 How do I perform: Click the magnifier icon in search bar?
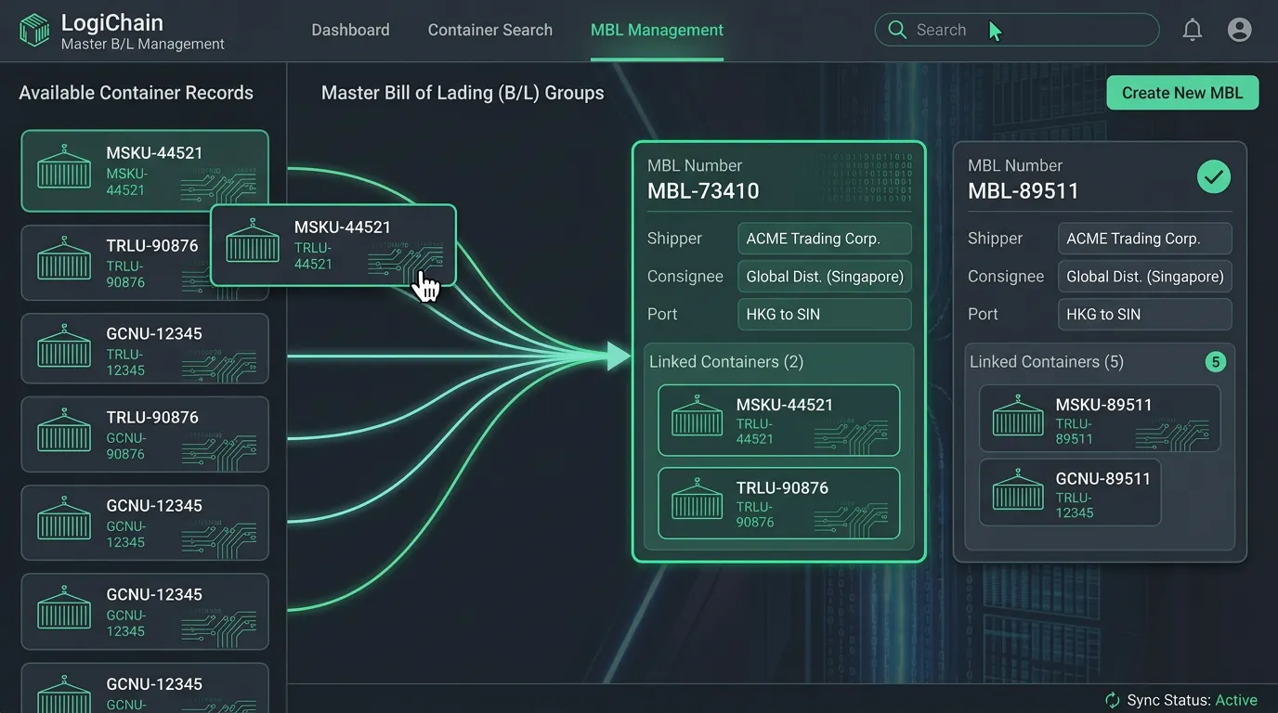(897, 30)
